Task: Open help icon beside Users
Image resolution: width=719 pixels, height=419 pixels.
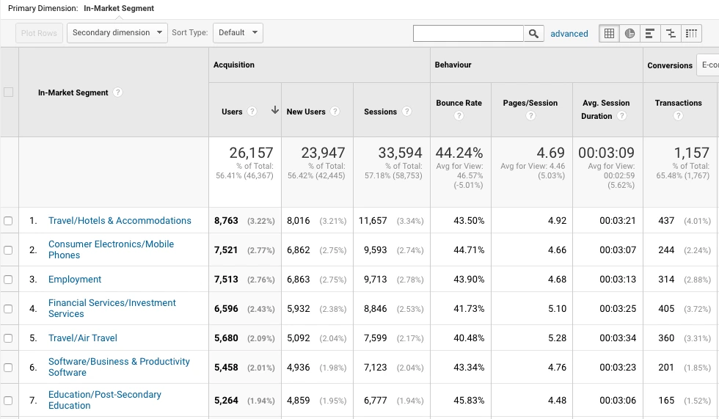Action: 252,112
